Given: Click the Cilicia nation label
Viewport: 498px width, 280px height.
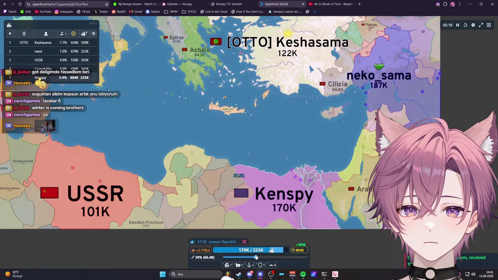Looking at the screenshot, I should click(337, 84).
